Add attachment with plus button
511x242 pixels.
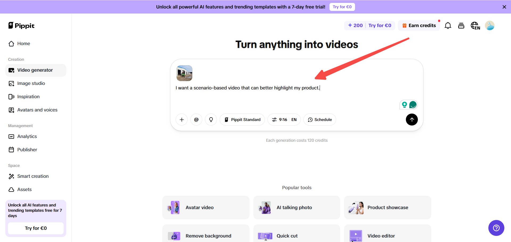tap(182, 120)
